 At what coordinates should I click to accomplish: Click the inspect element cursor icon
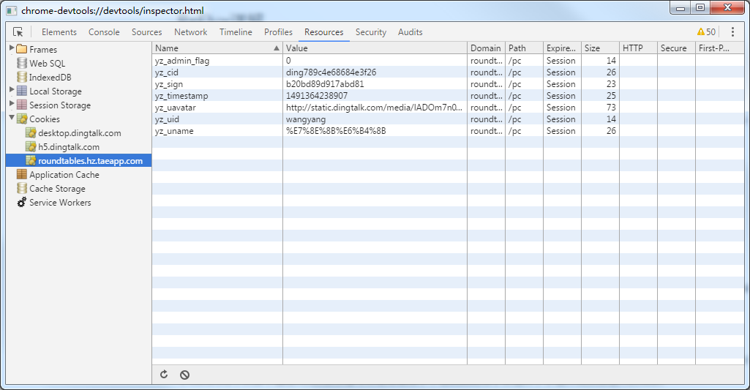tap(18, 32)
